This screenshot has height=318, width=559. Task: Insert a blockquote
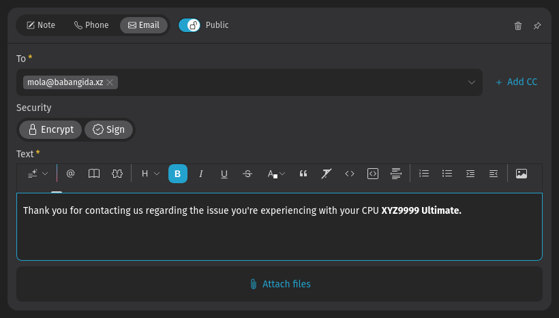[x=303, y=174]
